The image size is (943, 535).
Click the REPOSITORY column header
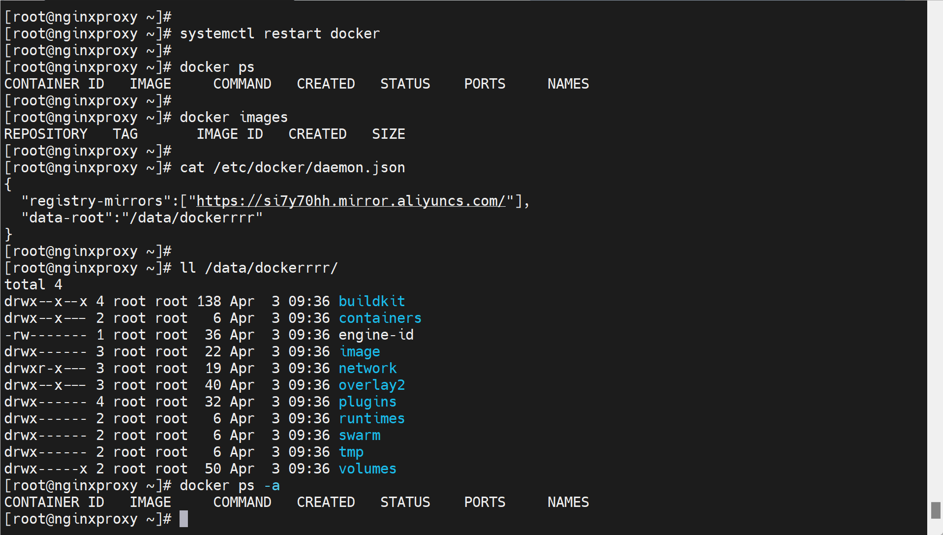[46, 134]
